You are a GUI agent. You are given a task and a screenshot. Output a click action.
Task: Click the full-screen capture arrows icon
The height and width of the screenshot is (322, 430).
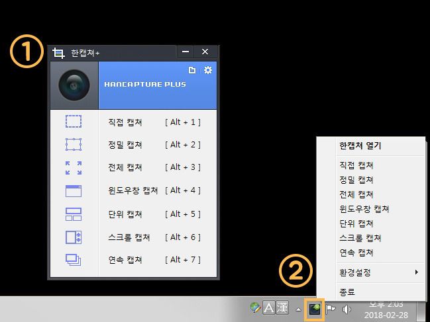[x=74, y=168]
